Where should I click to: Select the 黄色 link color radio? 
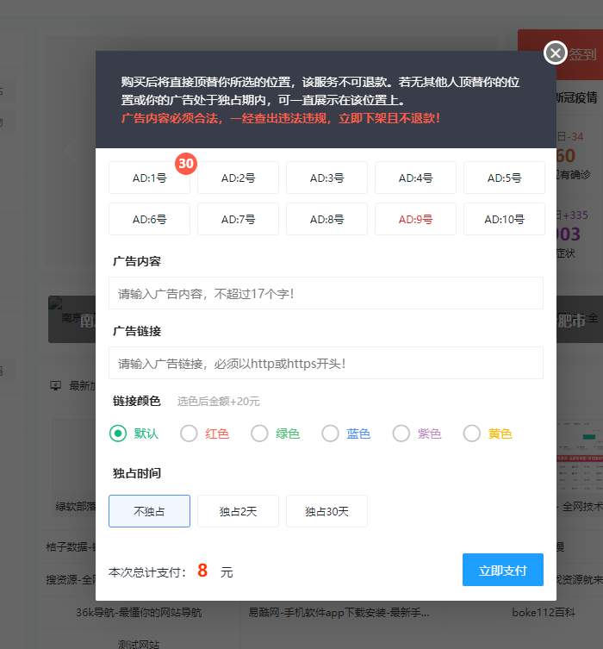[x=471, y=434]
